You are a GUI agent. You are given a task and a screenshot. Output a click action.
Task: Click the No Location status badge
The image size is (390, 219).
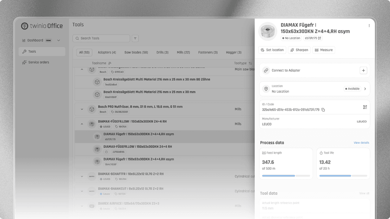click(291, 38)
